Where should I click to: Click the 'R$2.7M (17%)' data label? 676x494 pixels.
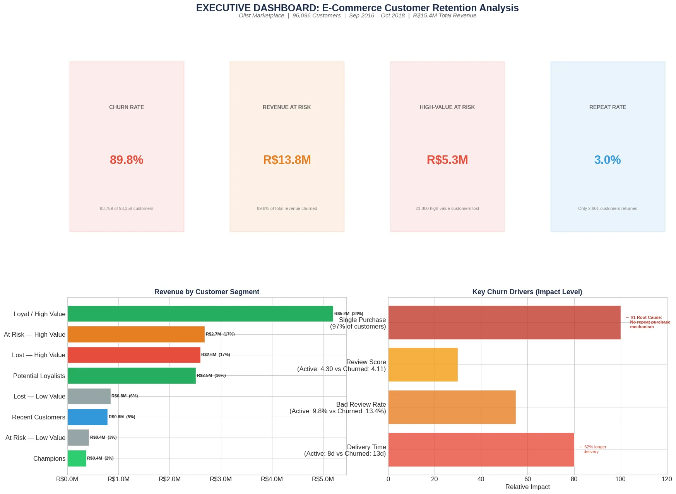pos(220,334)
